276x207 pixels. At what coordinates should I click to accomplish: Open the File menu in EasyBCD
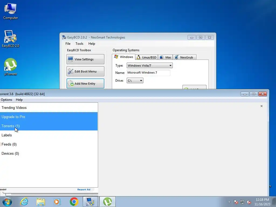click(x=68, y=44)
